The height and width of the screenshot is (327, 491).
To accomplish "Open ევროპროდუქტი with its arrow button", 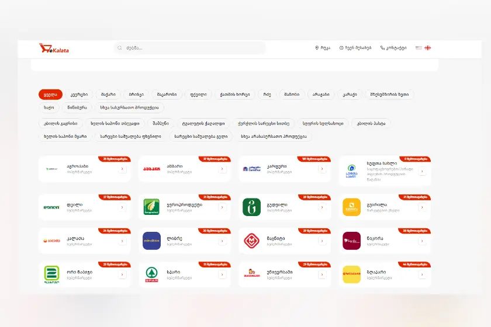I will pyautogui.click(x=222, y=207).
